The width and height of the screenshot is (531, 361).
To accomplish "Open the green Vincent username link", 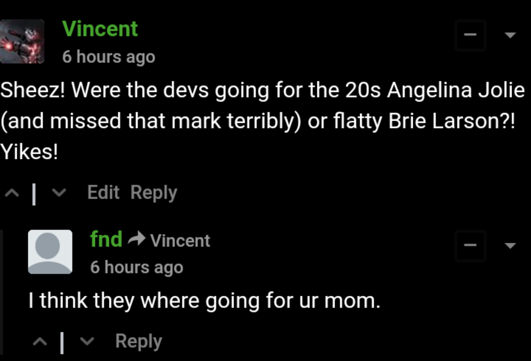I will pyautogui.click(x=100, y=29).
